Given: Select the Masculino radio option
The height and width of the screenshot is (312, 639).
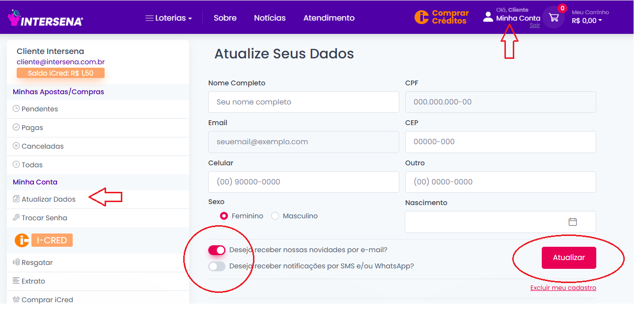Looking at the screenshot, I should pos(275,216).
